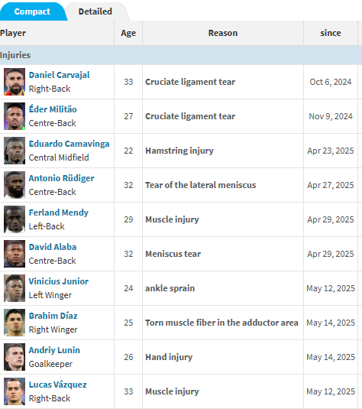Open Antonio Rüdiger's profile link
The width and height of the screenshot is (362, 409).
point(61,178)
